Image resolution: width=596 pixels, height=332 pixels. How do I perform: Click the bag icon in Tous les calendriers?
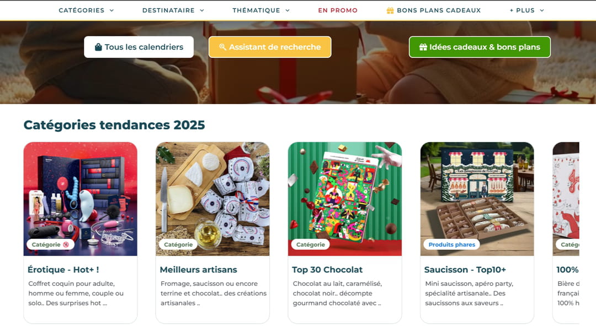coord(98,47)
